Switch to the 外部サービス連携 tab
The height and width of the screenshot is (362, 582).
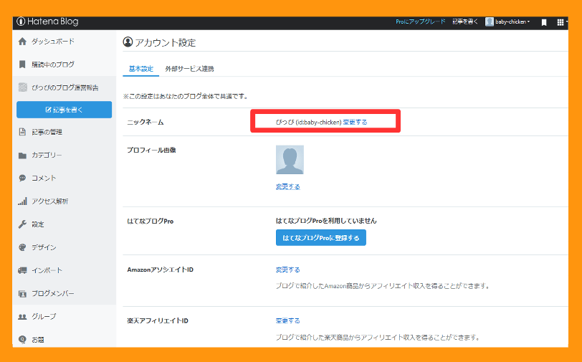pyautogui.click(x=189, y=69)
